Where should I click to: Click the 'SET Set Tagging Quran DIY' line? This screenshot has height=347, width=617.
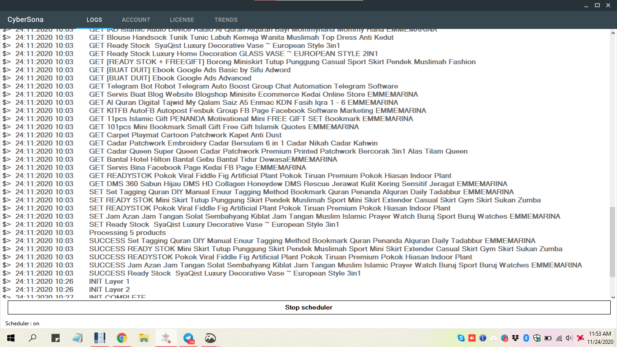click(301, 192)
